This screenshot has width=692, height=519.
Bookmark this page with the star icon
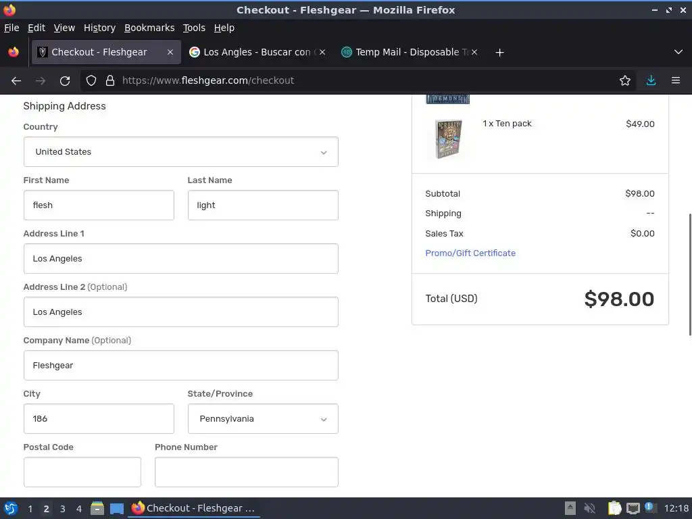click(x=624, y=81)
